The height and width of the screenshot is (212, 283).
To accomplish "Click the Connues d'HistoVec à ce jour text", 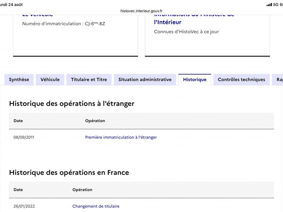I will pos(186,32).
